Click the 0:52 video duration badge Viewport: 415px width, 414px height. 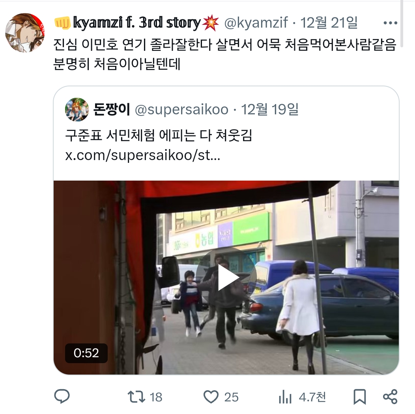click(86, 353)
